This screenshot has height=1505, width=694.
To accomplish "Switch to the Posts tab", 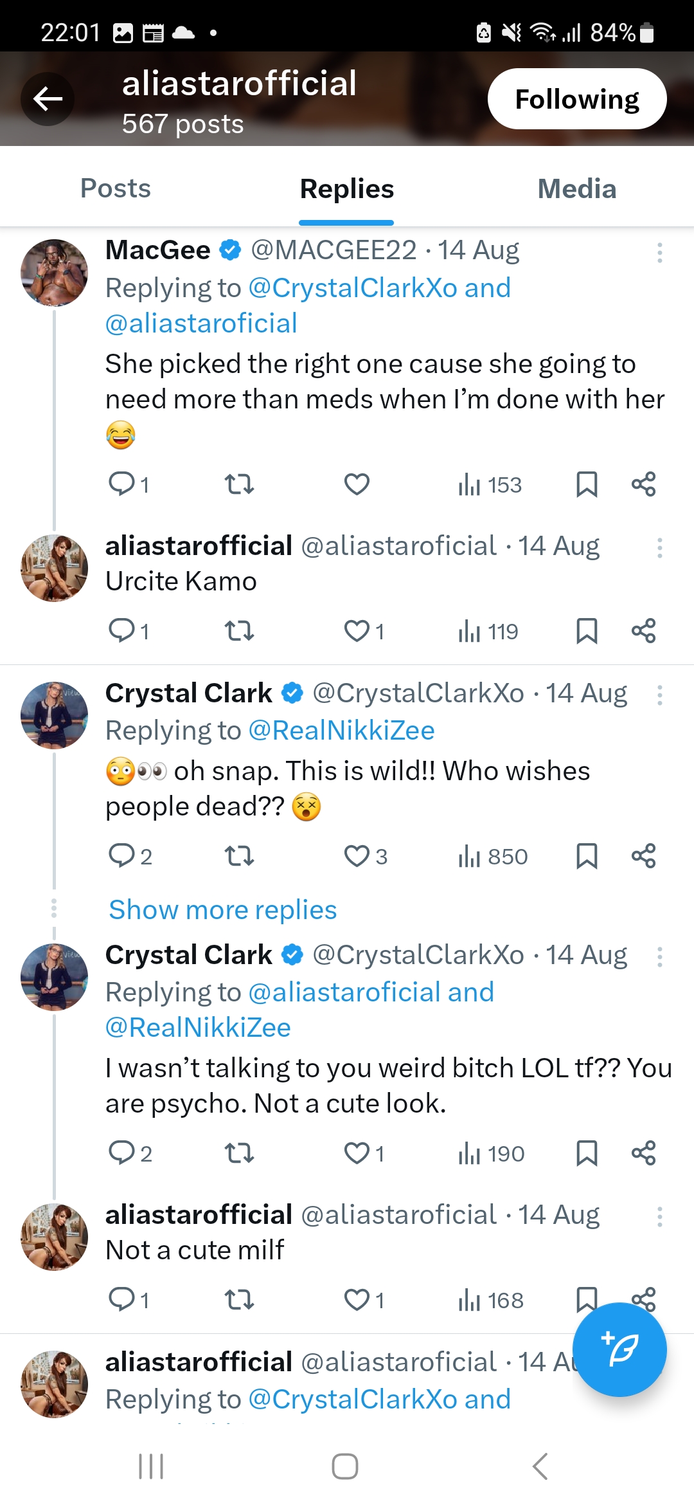I will [116, 188].
